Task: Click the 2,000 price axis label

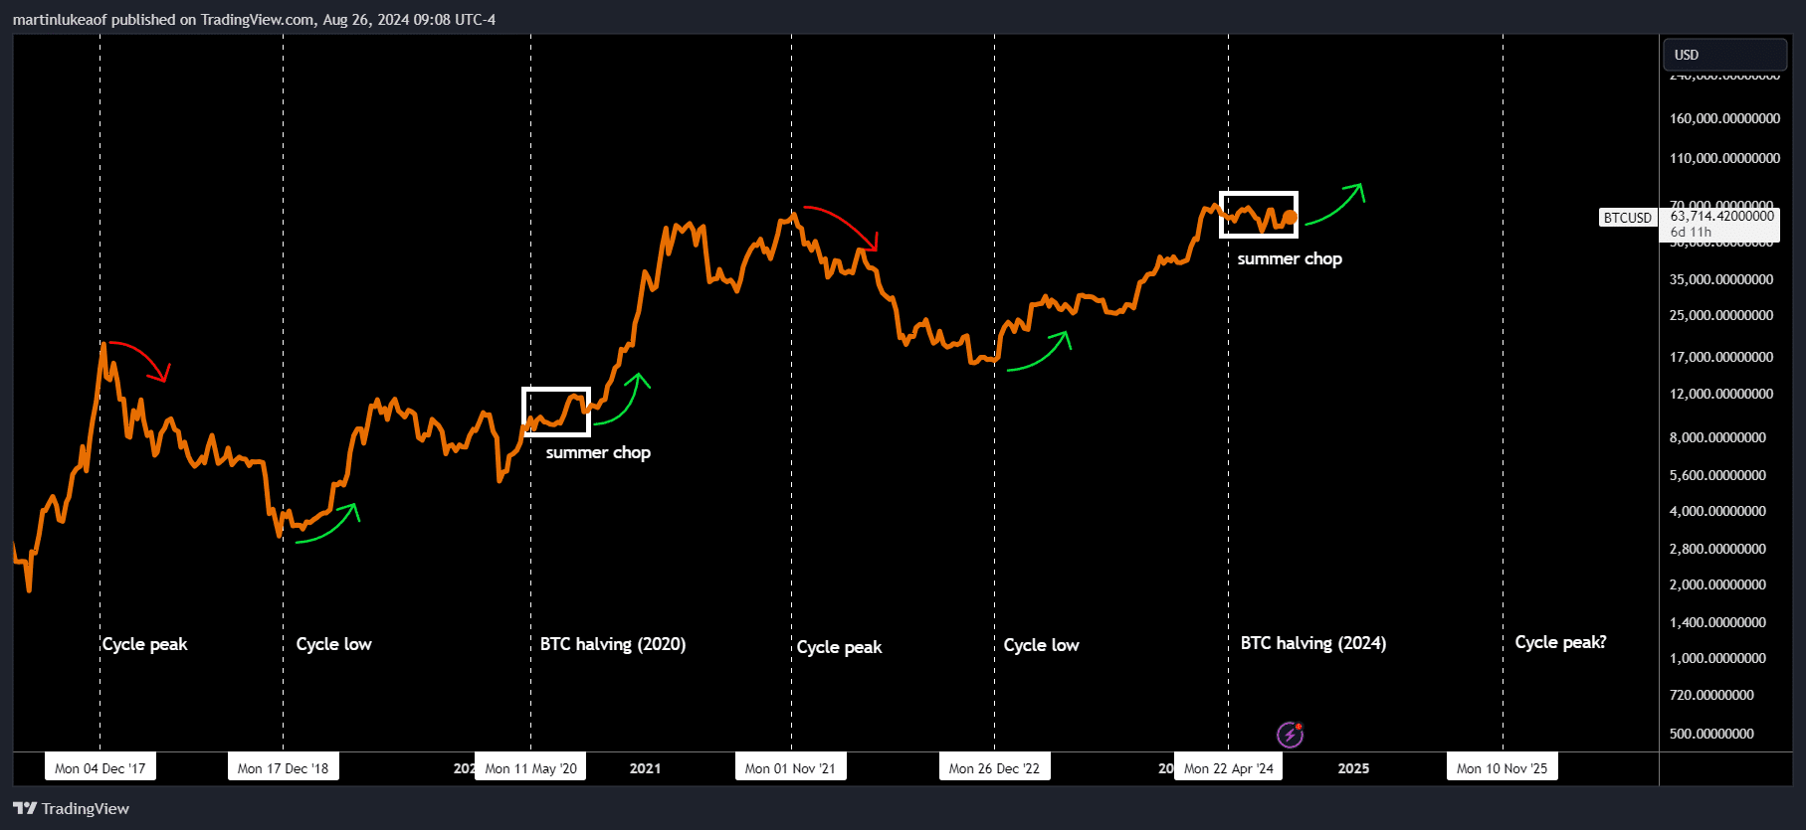Action: [1717, 584]
